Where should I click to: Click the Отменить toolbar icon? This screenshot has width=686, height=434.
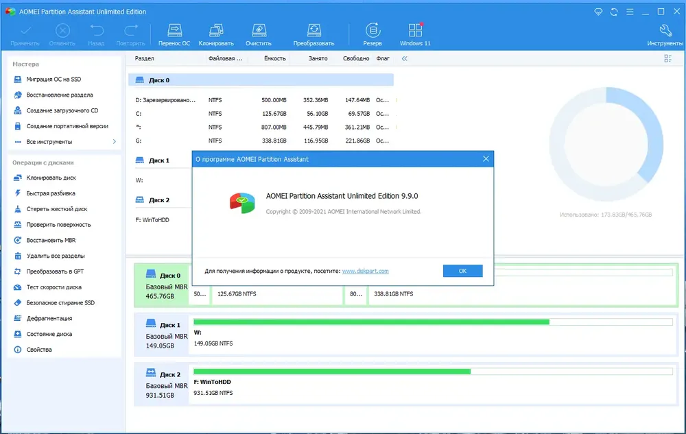click(62, 34)
